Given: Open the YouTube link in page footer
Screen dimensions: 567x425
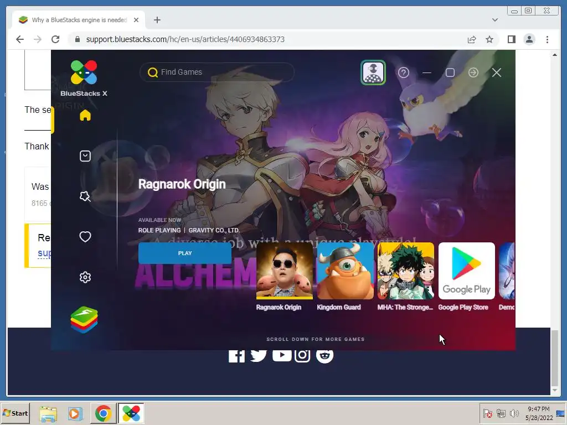Looking at the screenshot, I should tap(282, 355).
